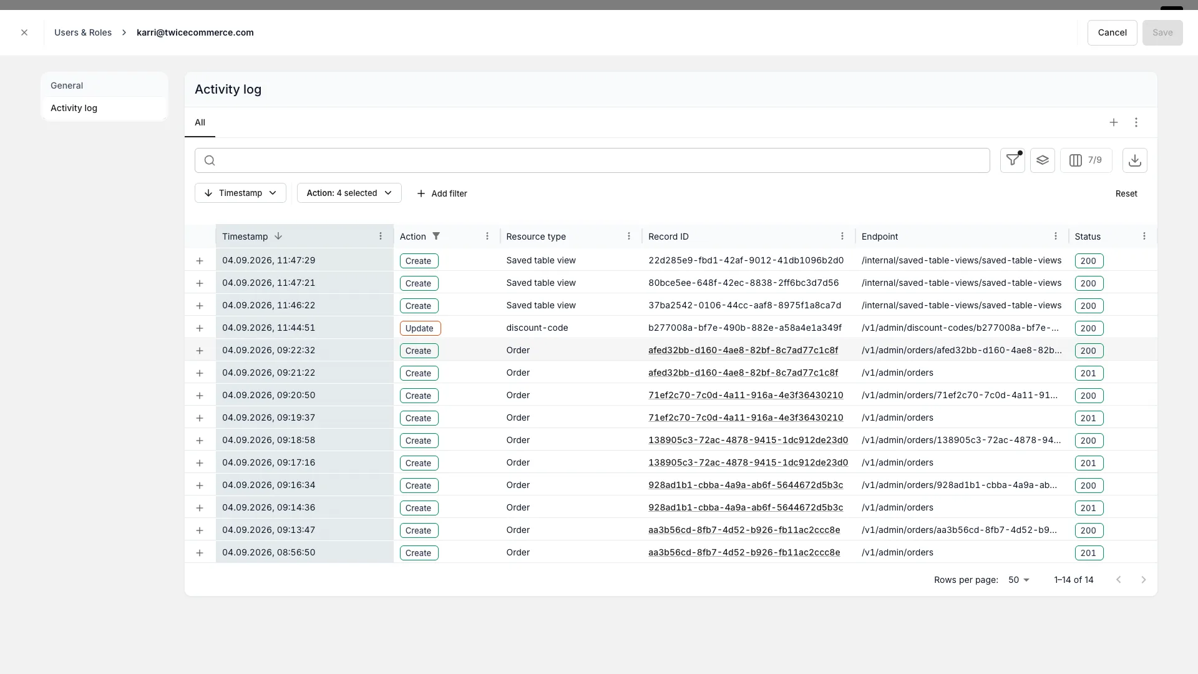Reset the filters

(1126, 193)
